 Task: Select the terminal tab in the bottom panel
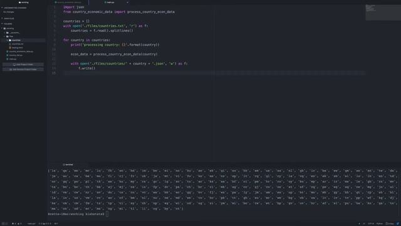68,164
